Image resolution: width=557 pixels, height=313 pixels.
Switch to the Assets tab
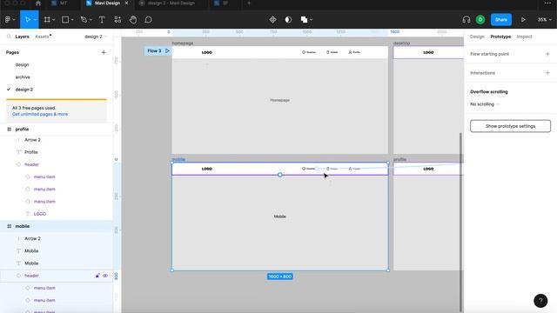(43, 37)
